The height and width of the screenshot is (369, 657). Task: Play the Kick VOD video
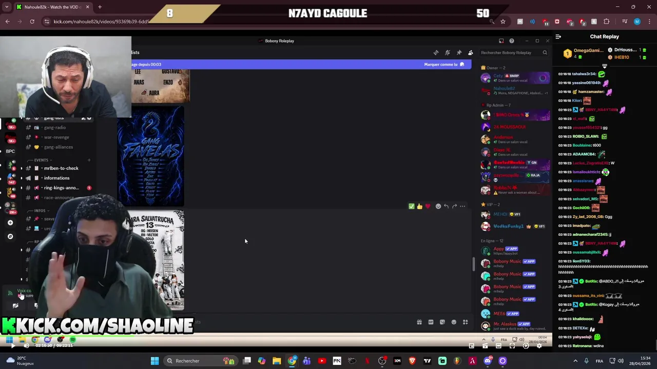[x=13, y=346]
